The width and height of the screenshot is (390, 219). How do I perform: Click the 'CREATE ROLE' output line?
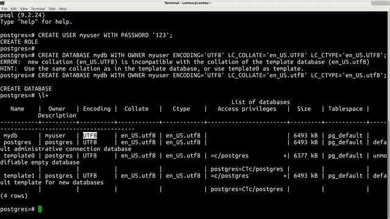[x=19, y=42]
